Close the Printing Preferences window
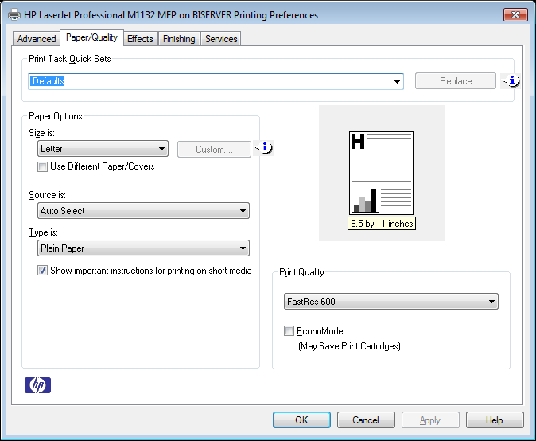This screenshot has width=536, height=441. [515, 14]
